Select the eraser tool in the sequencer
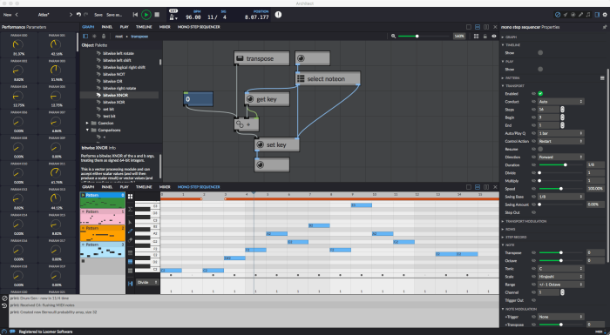The width and height of the screenshot is (610, 335). coord(131,240)
